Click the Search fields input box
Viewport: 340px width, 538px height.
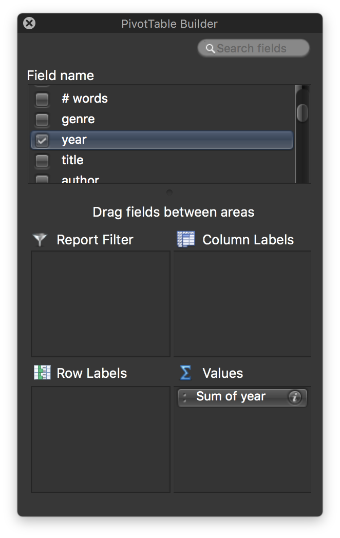253,48
